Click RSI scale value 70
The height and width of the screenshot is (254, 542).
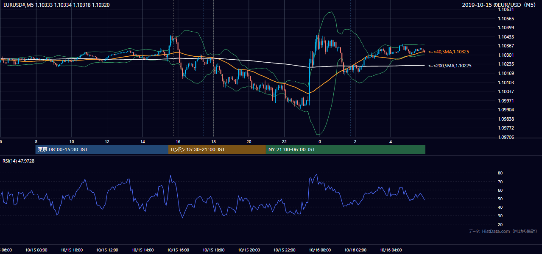click(500, 182)
